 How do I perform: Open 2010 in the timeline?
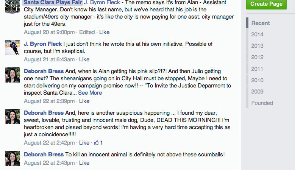click(257, 80)
